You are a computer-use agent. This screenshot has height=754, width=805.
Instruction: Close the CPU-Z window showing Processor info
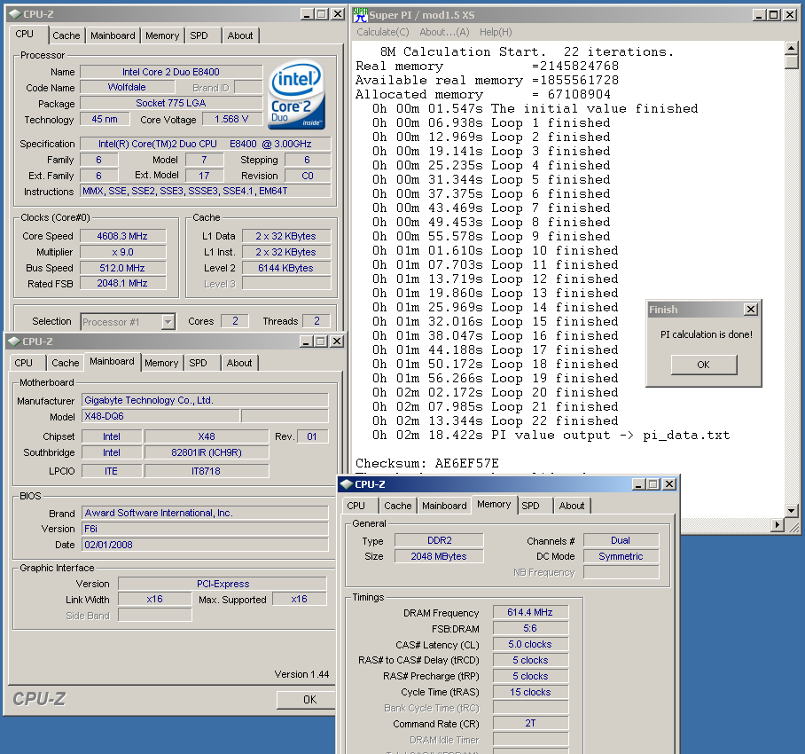337,14
